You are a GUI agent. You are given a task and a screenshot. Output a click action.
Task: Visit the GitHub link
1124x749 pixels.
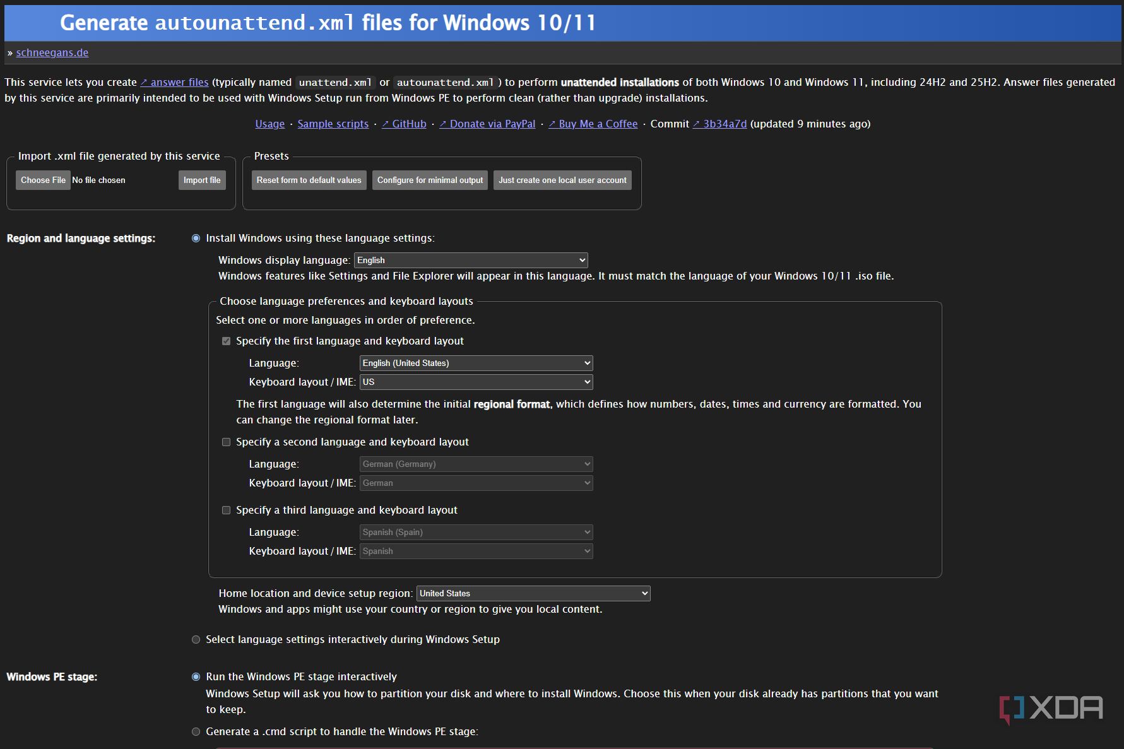coord(404,124)
